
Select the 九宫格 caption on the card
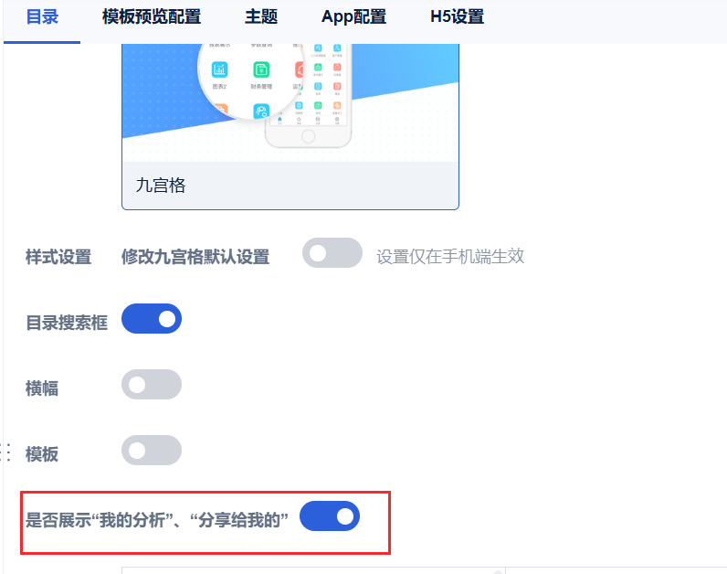click(x=161, y=186)
